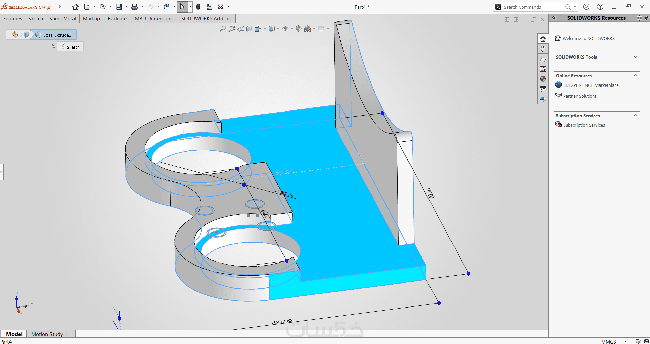Expand the SOLIDWORKS Tools section
The width and height of the screenshot is (650, 344).
point(635,57)
